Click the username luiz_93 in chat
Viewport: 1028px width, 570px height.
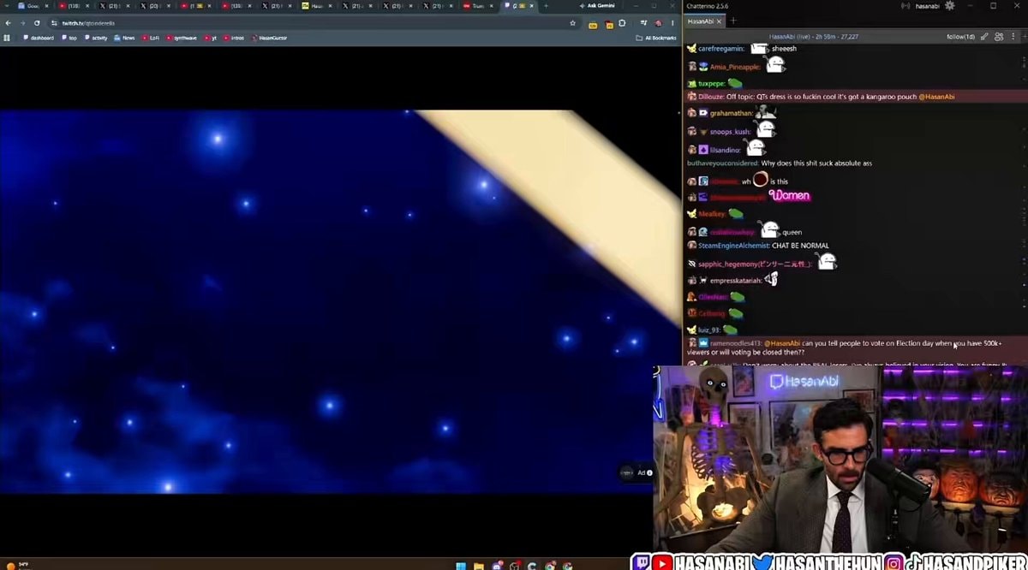pyautogui.click(x=709, y=330)
